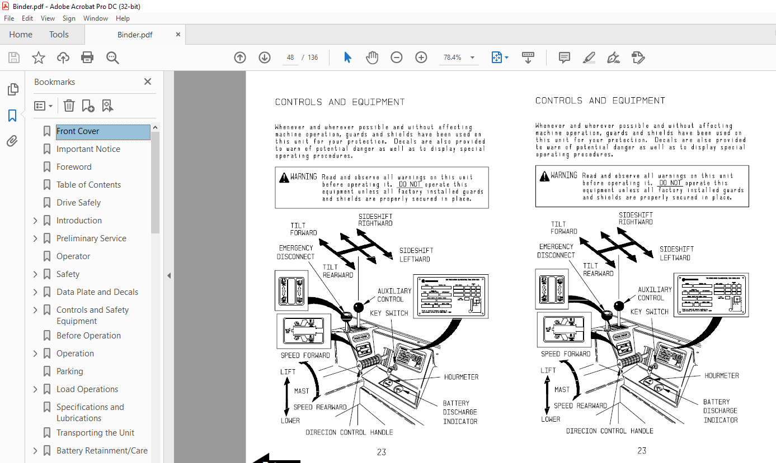776x463 pixels.
Task: Expand the Operation bookmark
Action: coord(36,354)
